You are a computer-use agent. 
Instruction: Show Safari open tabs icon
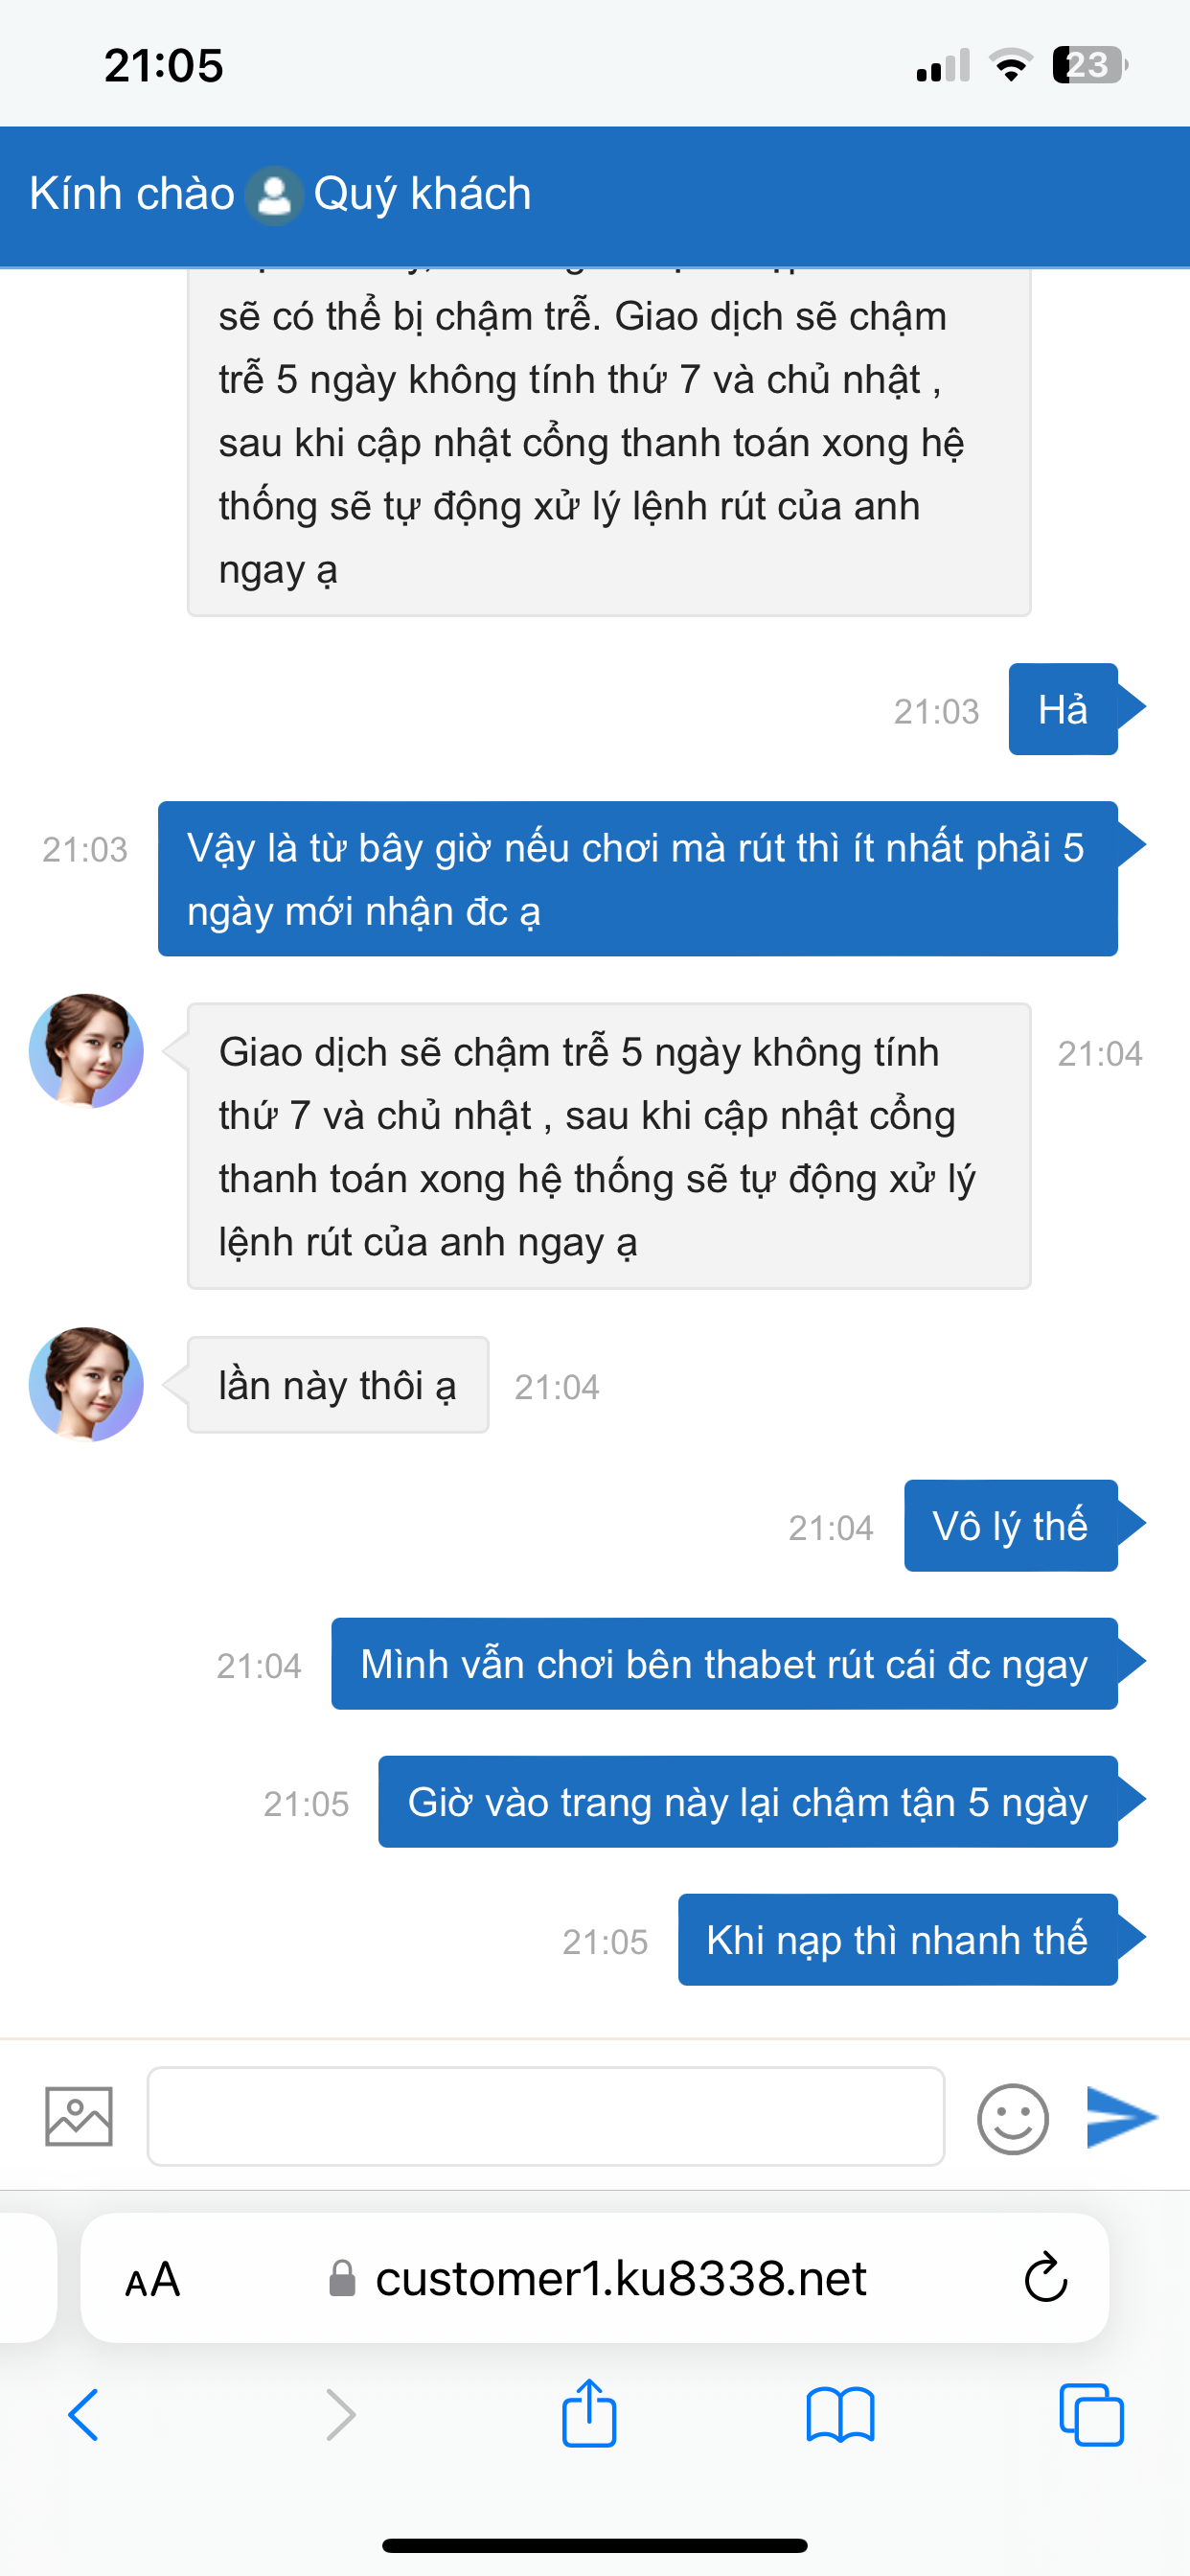click(1091, 2415)
